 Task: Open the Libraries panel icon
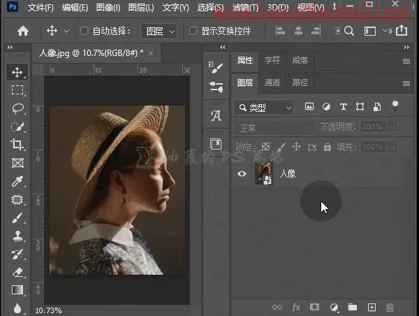[x=216, y=144]
